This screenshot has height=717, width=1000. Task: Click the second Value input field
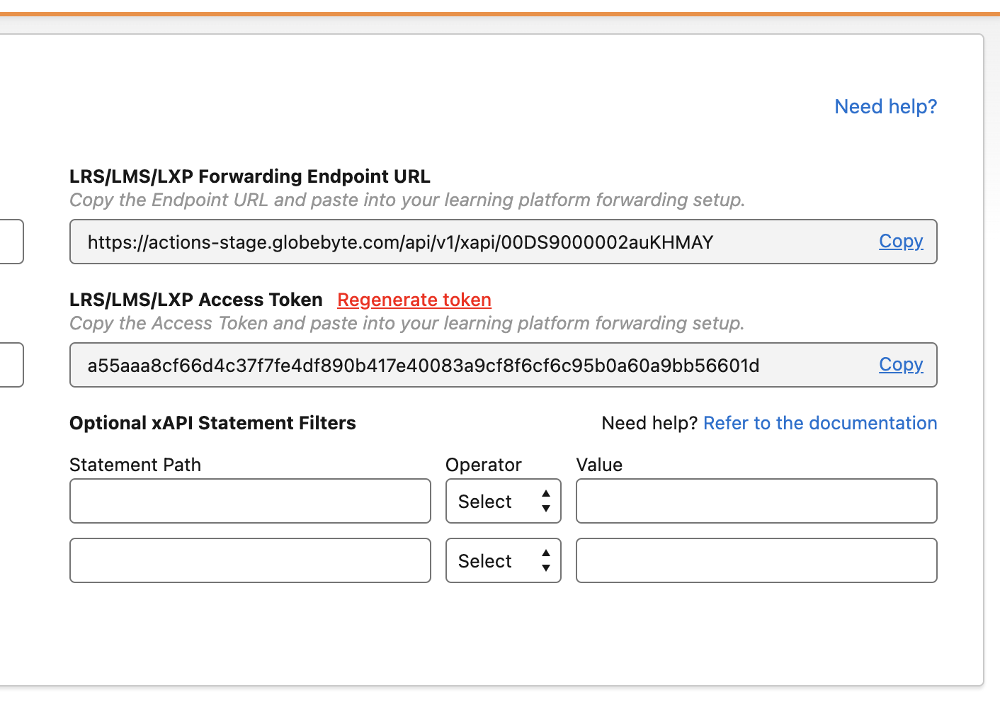pos(756,560)
